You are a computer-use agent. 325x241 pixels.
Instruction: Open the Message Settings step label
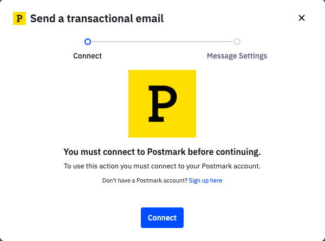[x=237, y=56]
